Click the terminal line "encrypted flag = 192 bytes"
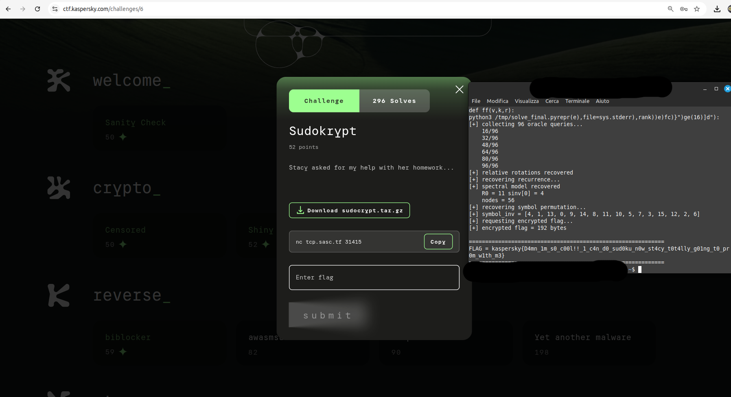Viewport: 731px width, 397px height. [518, 228]
